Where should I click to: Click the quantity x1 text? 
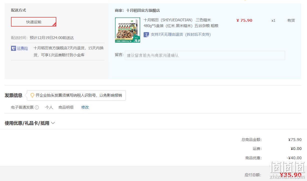273,21
